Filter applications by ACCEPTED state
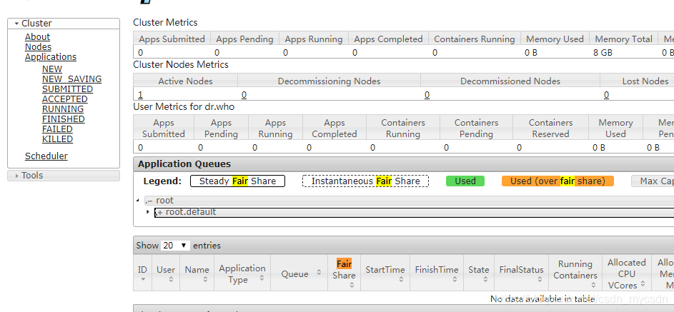The width and height of the screenshot is (674, 312). point(65,99)
